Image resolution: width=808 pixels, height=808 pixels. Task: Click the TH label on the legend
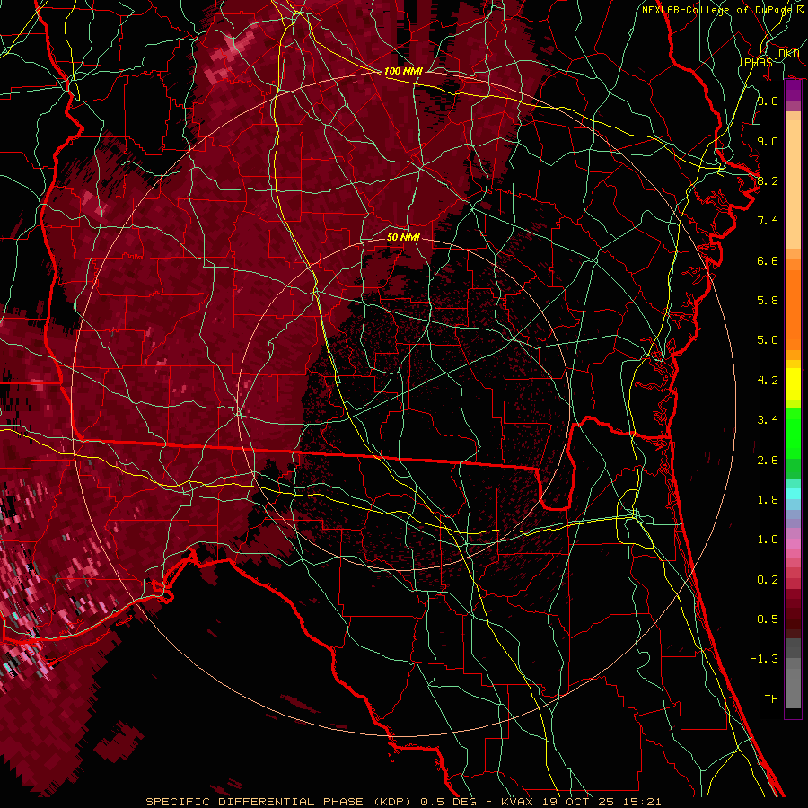click(x=770, y=698)
